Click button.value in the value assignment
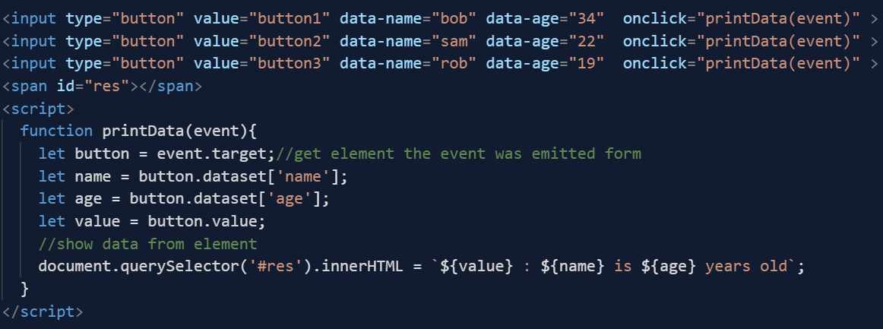883x329 pixels. point(205,221)
